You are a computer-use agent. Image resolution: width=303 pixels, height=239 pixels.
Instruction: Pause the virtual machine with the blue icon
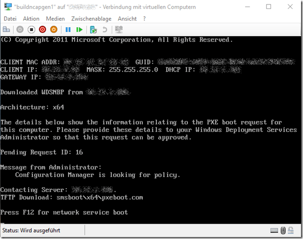point(68,30)
